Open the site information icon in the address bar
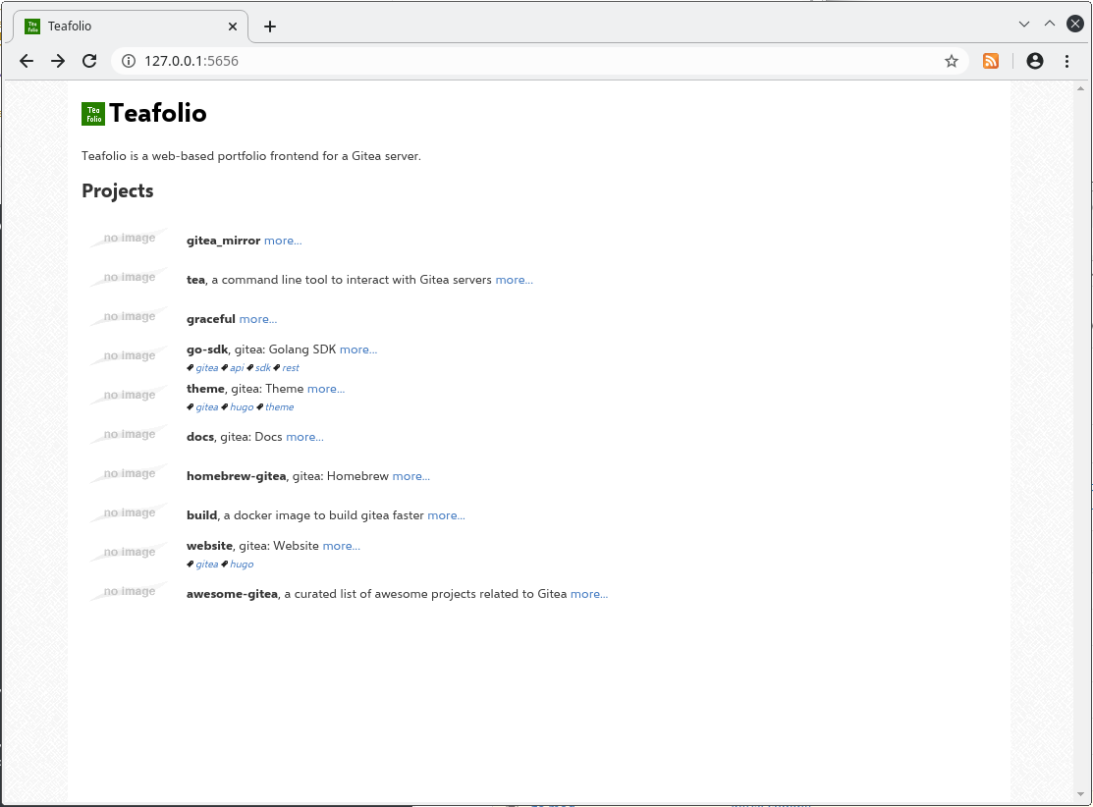The width and height of the screenshot is (1093, 807). pyautogui.click(x=129, y=61)
